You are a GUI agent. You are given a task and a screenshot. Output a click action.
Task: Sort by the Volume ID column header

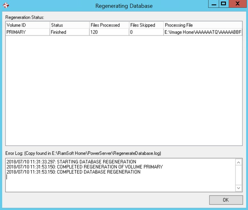tap(28, 25)
